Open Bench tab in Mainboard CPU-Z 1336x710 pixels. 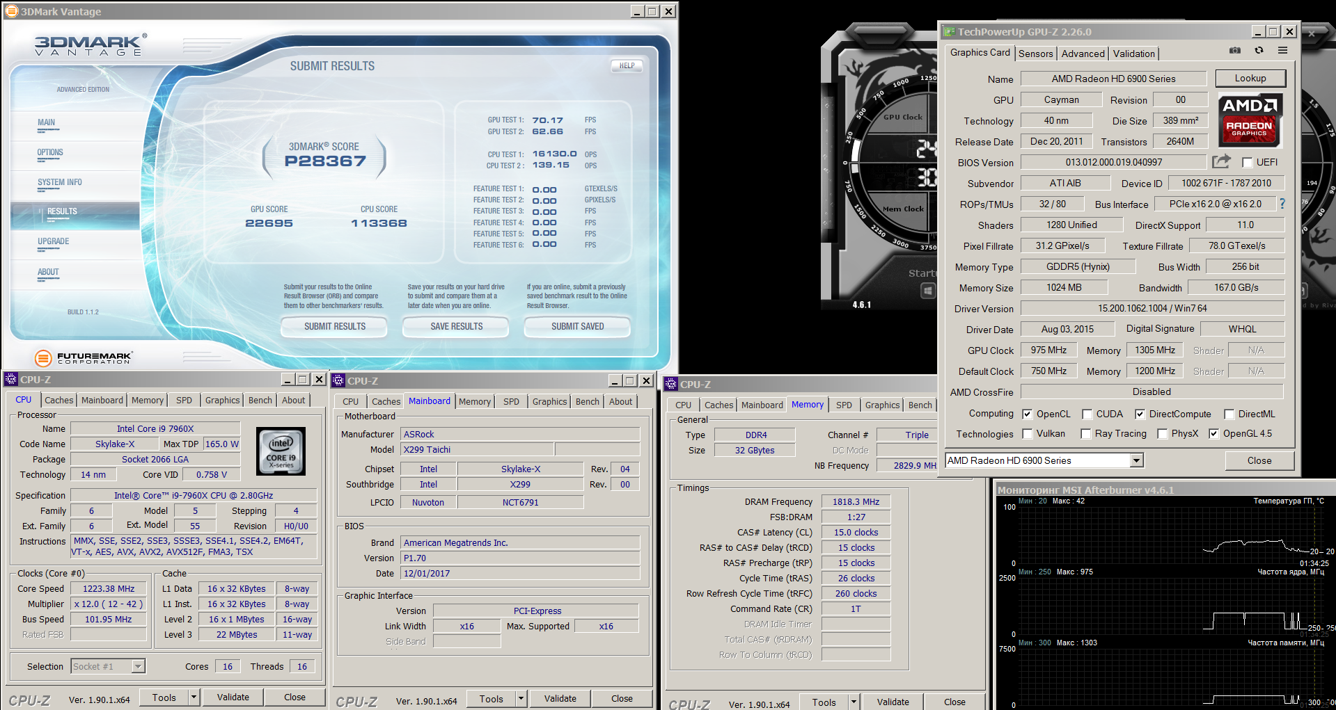(587, 401)
